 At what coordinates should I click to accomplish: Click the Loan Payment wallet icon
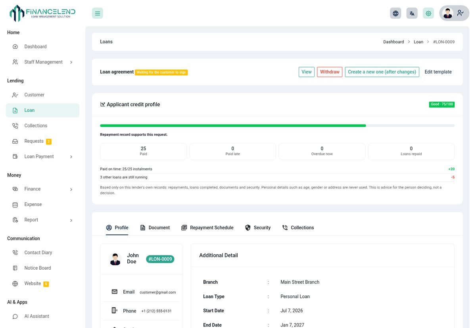point(15,157)
